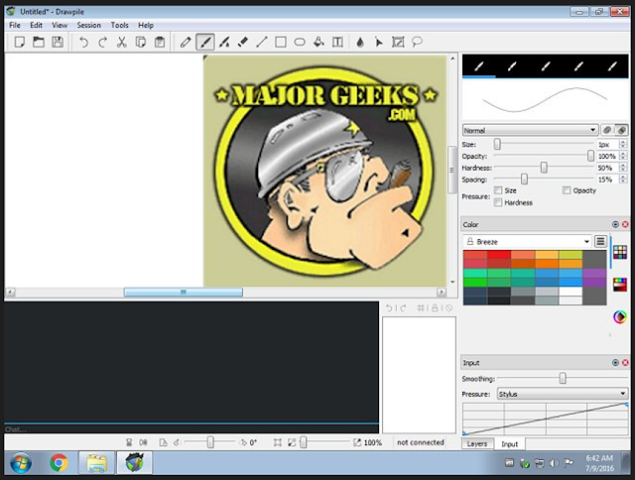Viewport: 635px width, 480px height.
Task: Enable Opacity pressure checkbox
Action: coord(567,190)
